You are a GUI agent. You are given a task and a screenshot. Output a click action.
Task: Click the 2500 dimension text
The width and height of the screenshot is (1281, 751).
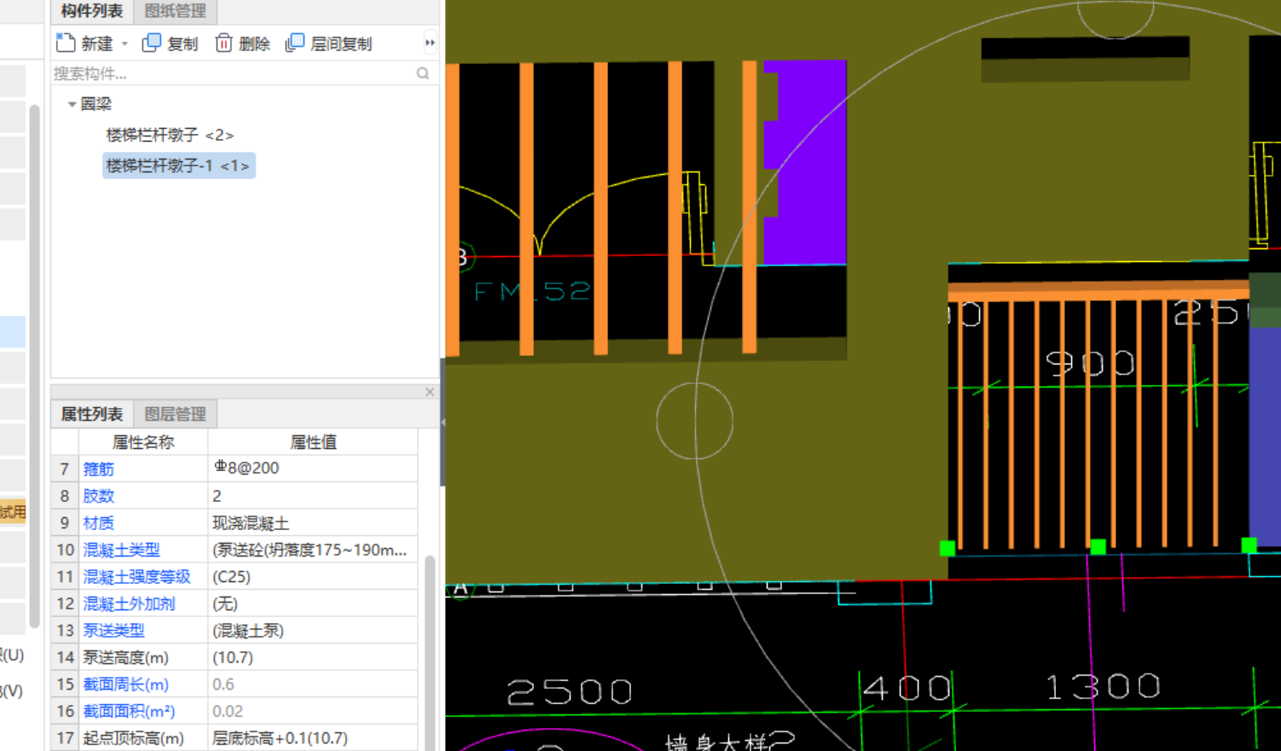pos(570,692)
